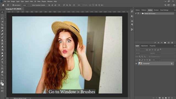Open the blending mode Normal dropdown
Image resolution: width=176 pixels, height=99 pixels.
coord(142,53)
